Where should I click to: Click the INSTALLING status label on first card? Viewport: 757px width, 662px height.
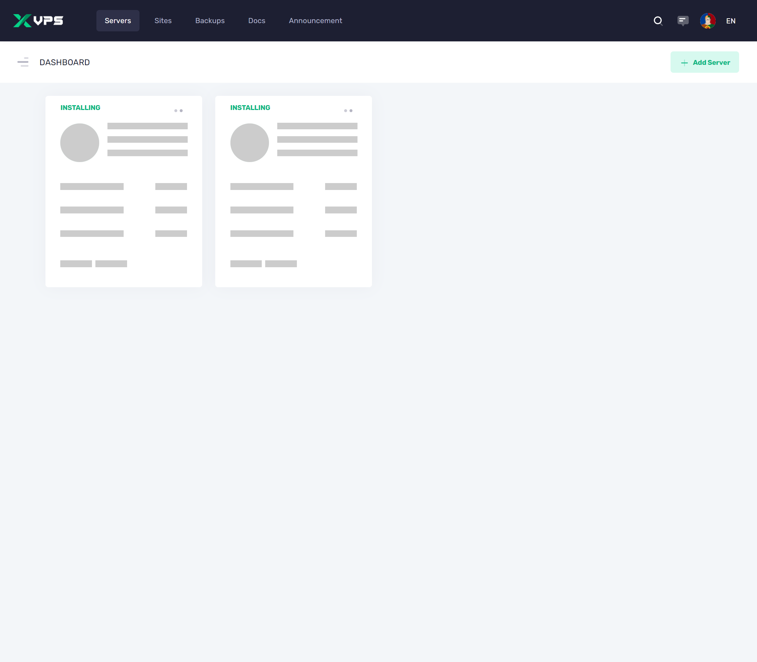pos(80,108)
